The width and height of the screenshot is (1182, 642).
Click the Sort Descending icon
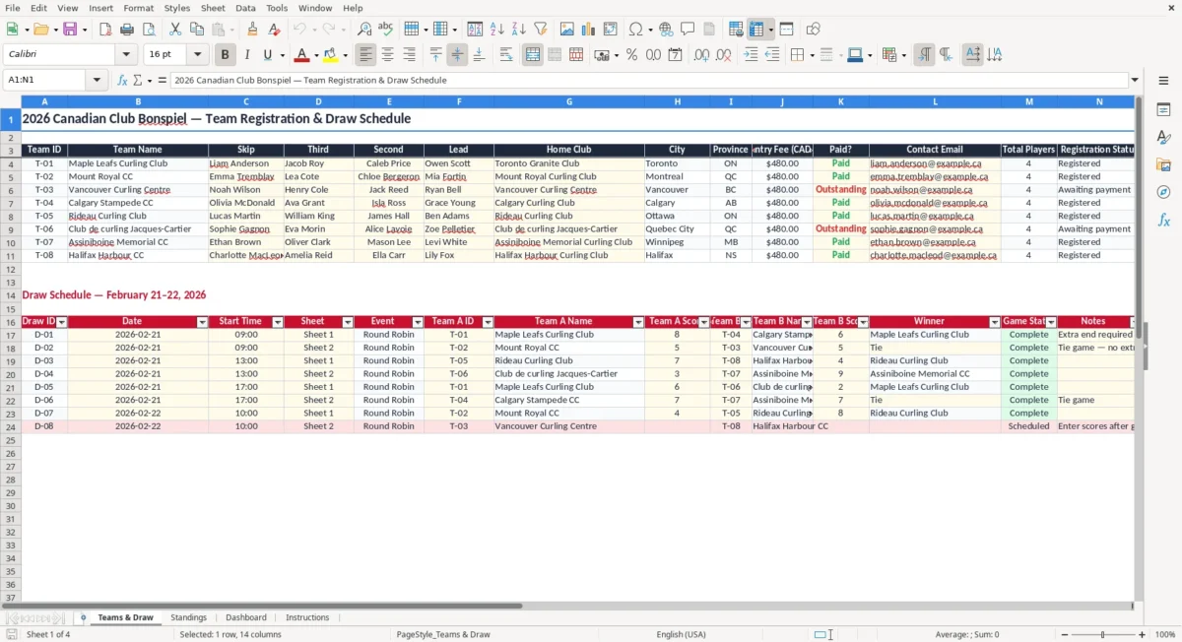click(x=519, y=30)
